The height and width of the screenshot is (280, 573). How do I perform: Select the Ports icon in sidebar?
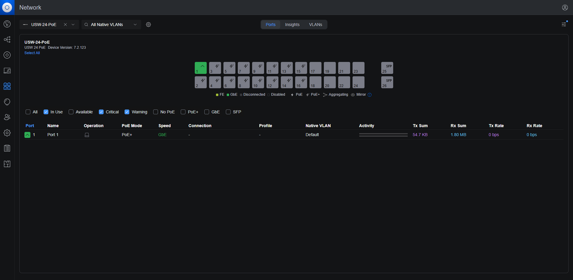[x=7, y=86]
